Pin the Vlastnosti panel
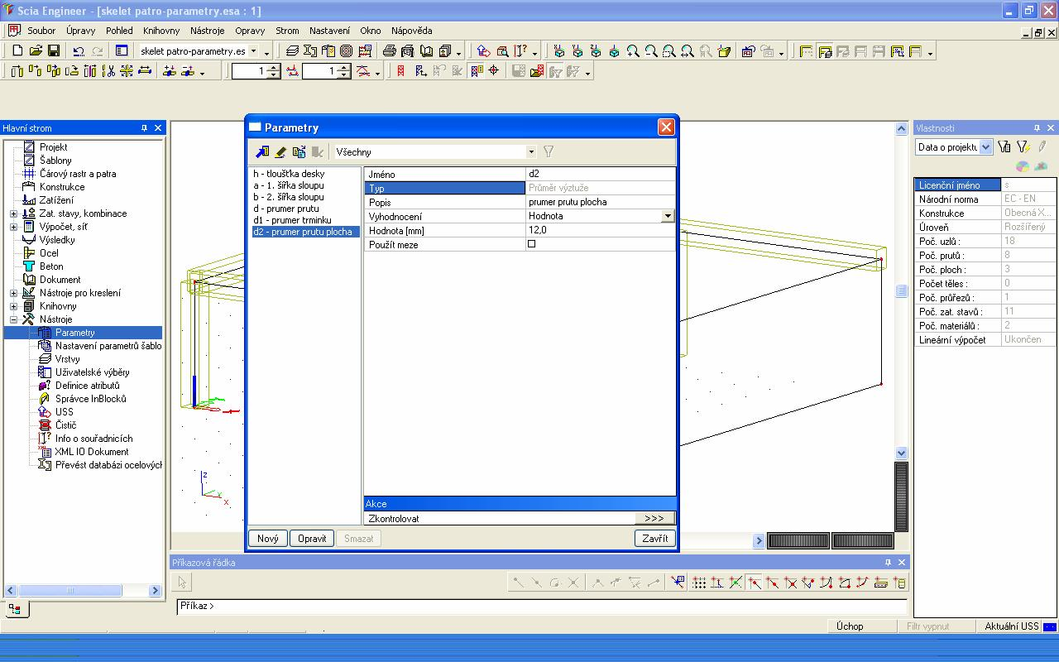 point(1037,127)
